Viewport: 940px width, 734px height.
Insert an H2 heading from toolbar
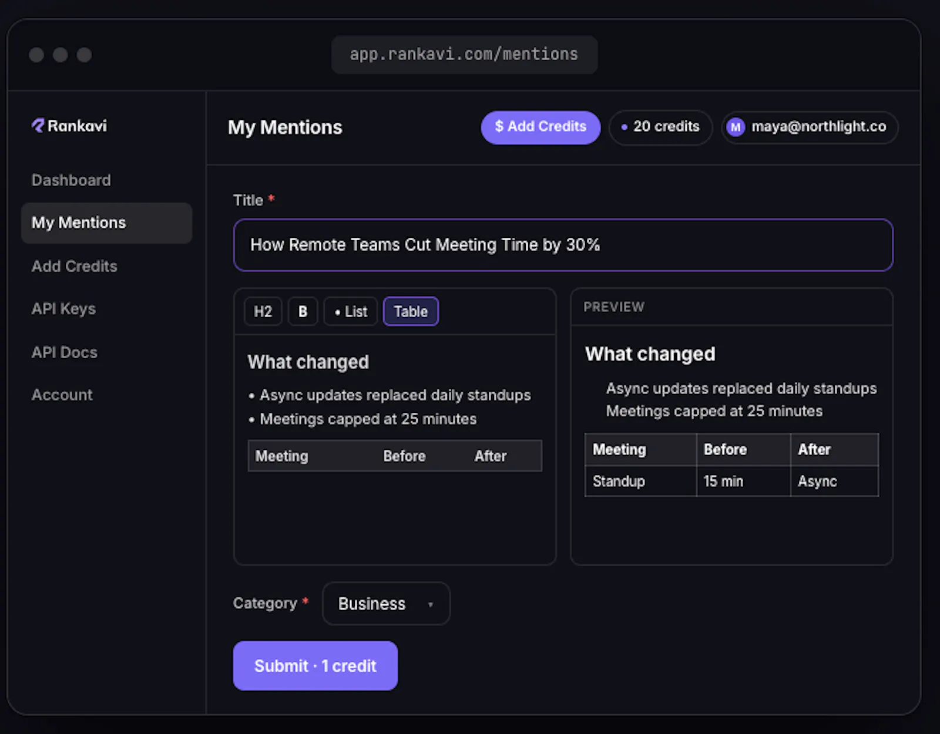263,311
